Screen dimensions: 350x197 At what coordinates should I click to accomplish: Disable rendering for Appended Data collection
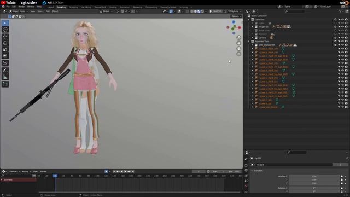pyautogui.click(x=346, y=42)
